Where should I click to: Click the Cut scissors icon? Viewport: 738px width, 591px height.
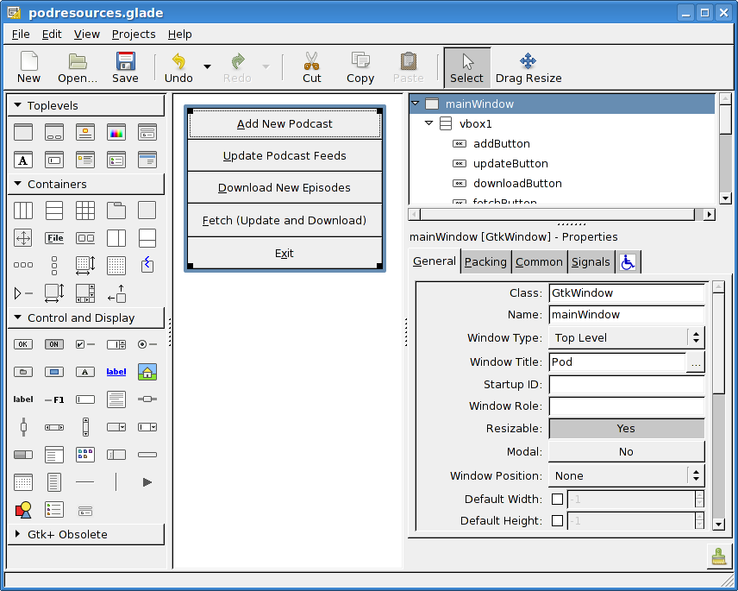pos(311,62)
